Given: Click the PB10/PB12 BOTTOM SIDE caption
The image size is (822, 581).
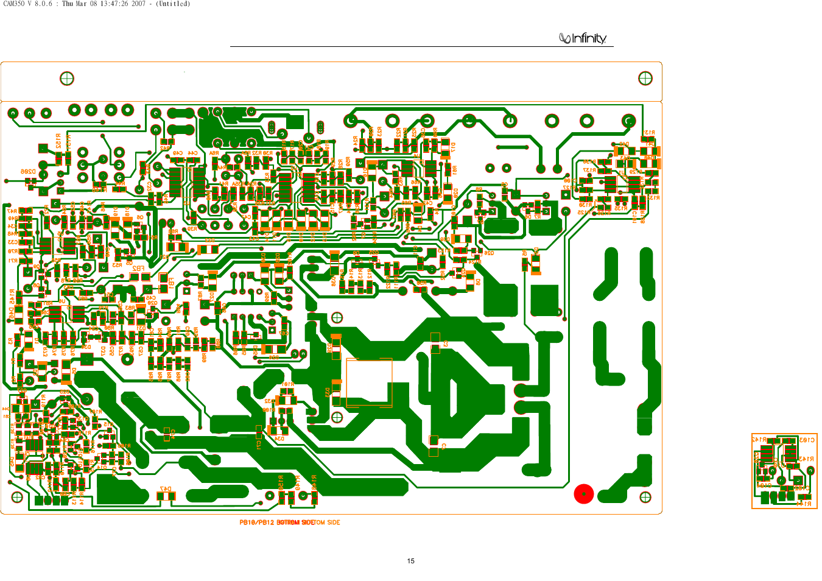Looking at the screenshot, I should 290,523.
